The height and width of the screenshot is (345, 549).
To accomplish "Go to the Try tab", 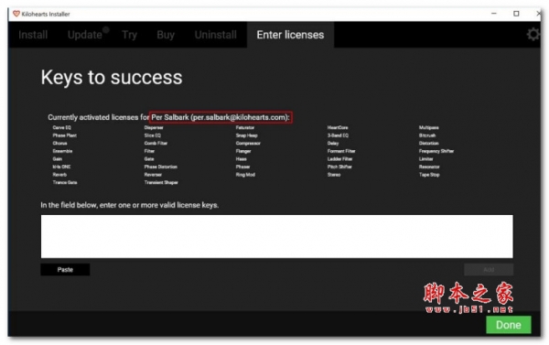I will pyautogui.click(x=129, y=35).
